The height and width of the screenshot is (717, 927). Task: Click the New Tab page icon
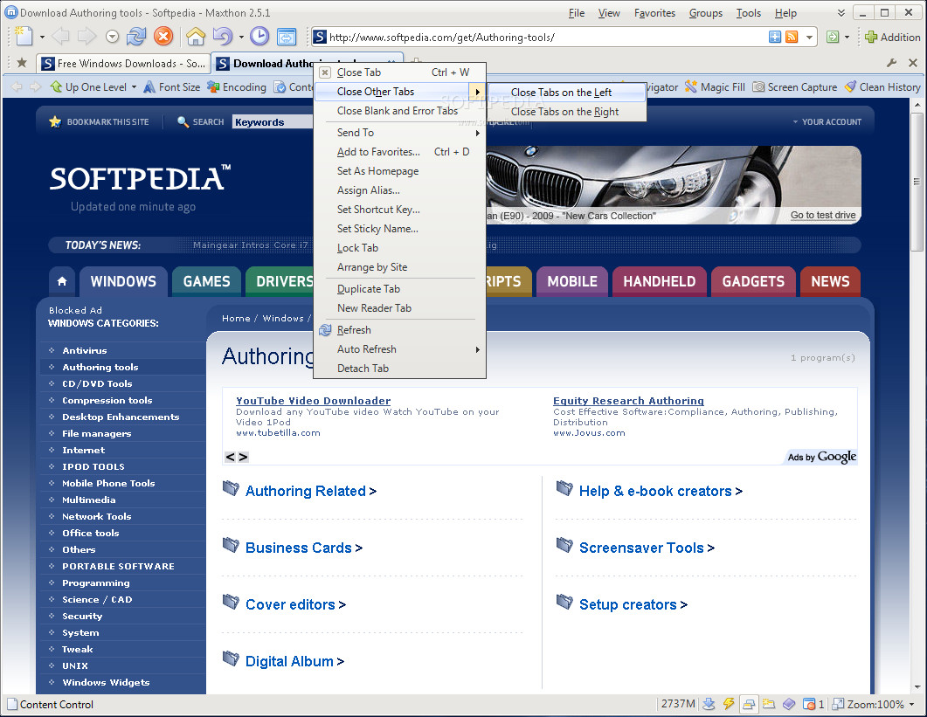tap(23, 37)
